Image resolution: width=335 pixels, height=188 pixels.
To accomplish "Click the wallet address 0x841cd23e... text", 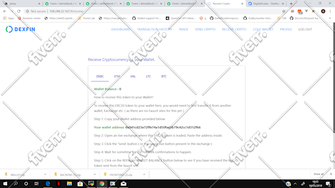I will pyautogui.click(x=163, y=127).
